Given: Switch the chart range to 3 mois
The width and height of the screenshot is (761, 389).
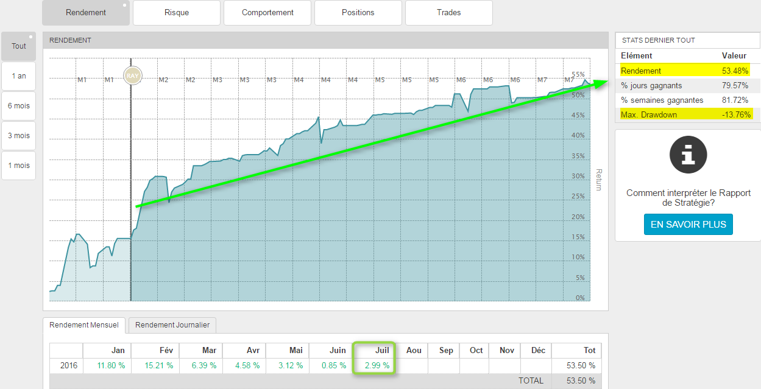Looking at the screenshot, I should tap(19, 136).
